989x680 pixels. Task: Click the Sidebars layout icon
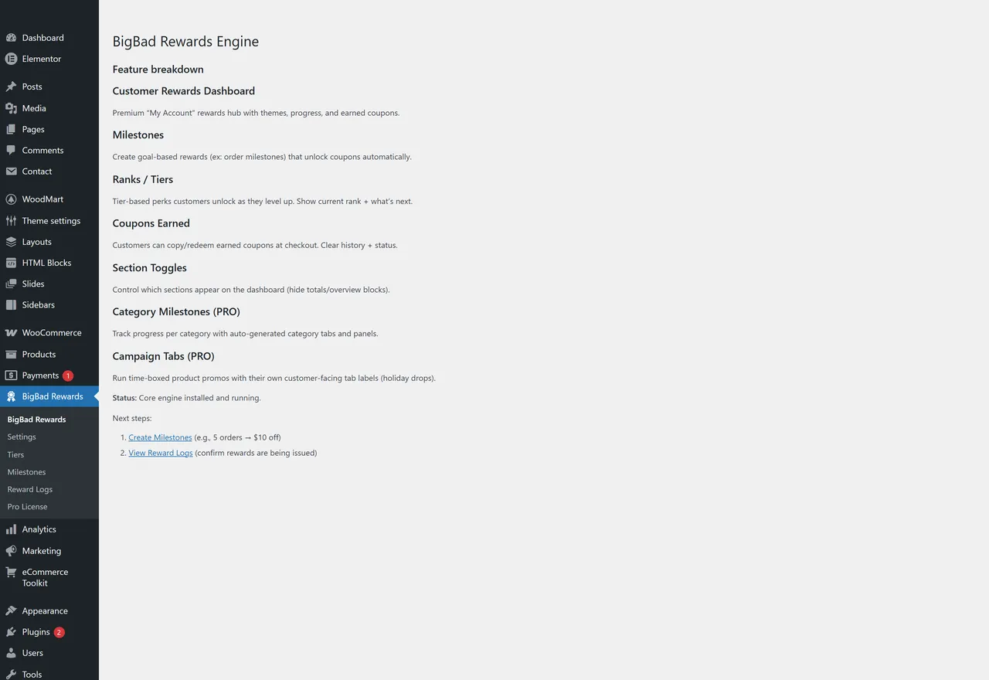click(11, 304)
